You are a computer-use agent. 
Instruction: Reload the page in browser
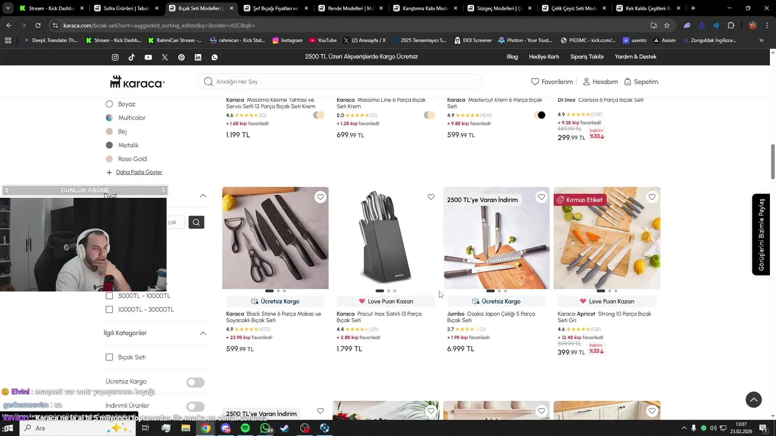pos(38,25)
